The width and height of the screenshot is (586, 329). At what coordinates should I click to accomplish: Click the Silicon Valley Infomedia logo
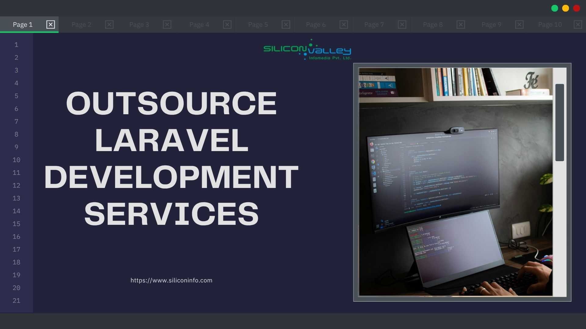click(x=307, y=50)
